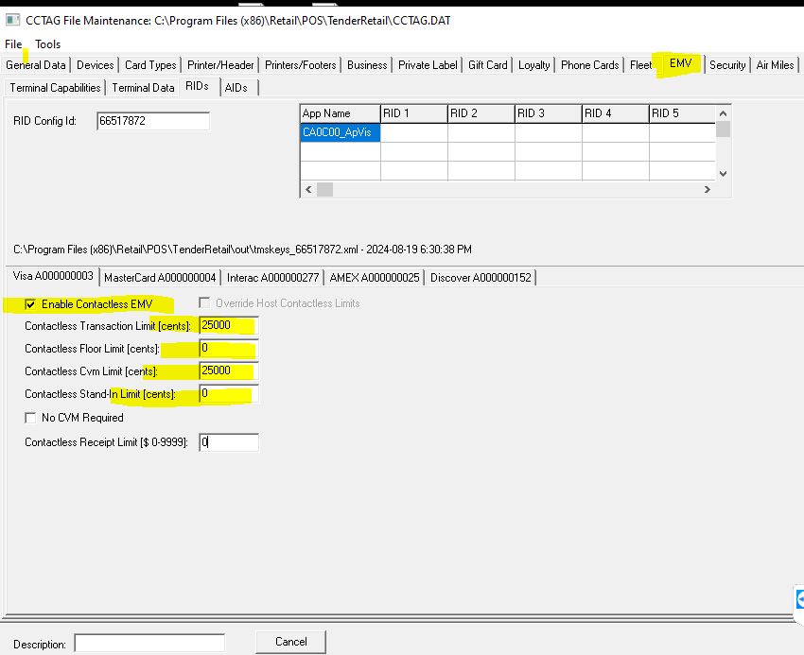Toggle the Enable Contactless EMV checkbox
804x655 pixels.
pyautogui.click(x=30, y=304)
